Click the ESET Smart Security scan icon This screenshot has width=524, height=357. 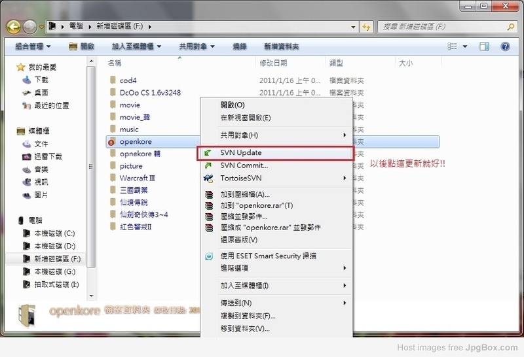pos(208,256)
